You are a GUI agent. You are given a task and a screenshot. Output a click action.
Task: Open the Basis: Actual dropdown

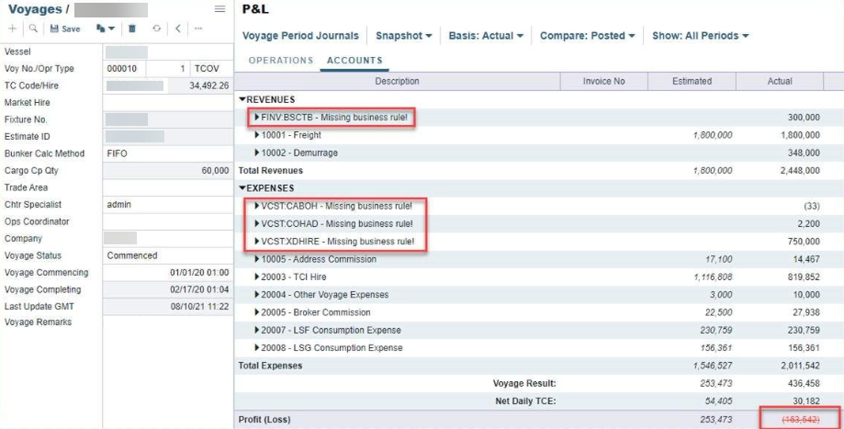click(x=486, y=36)
